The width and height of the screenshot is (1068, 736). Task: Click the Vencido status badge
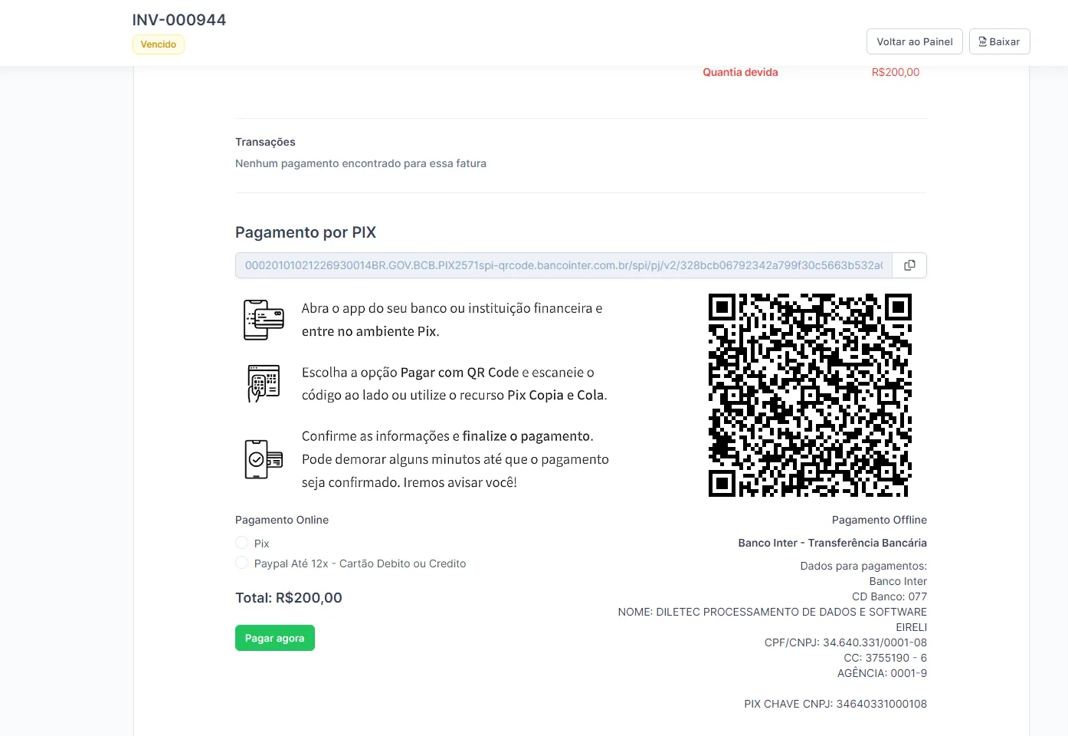coord(159,44)
